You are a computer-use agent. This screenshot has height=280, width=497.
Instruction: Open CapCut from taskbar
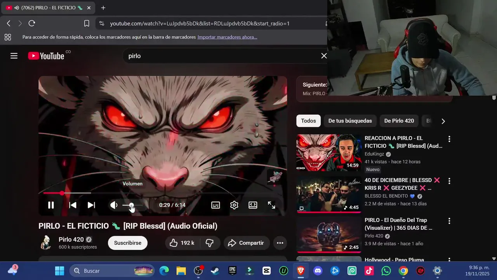[x=267, y=271]
